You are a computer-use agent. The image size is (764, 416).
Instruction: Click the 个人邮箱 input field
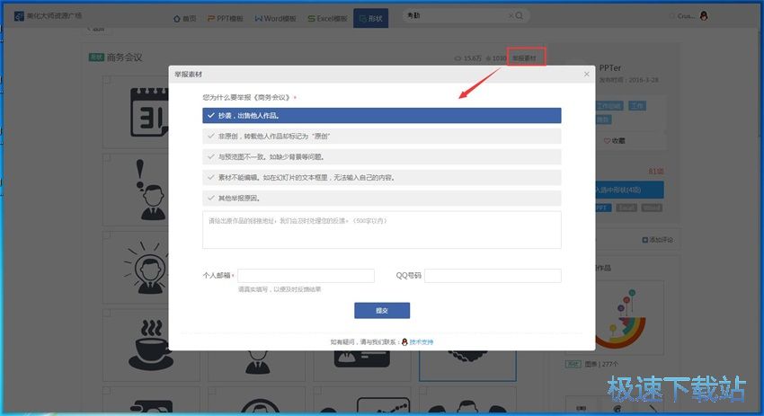pyautogui.click(x=306, y=276)
